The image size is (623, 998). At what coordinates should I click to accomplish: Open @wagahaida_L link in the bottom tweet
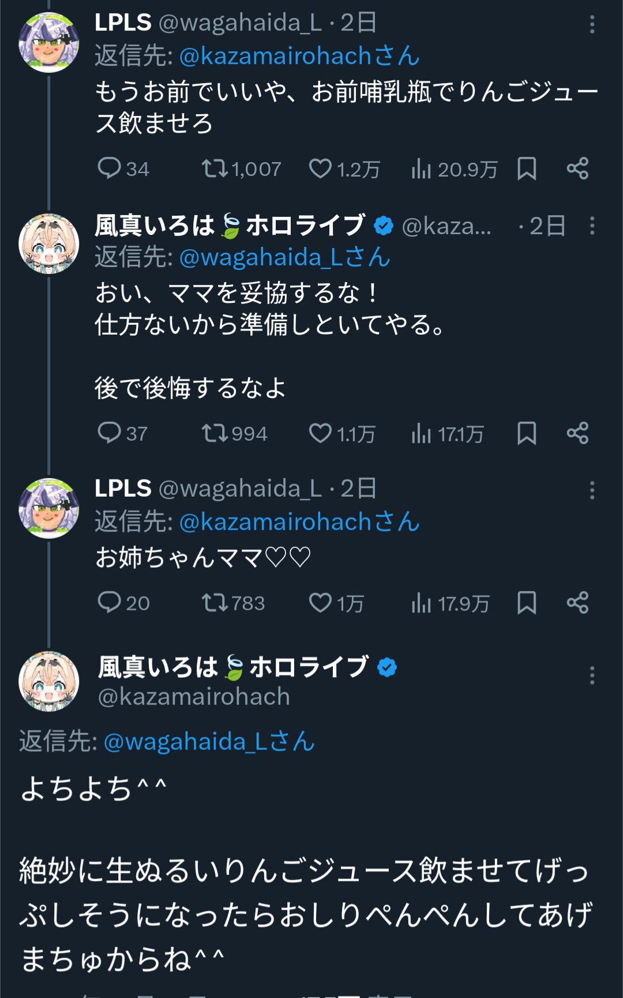click(209, 741)
